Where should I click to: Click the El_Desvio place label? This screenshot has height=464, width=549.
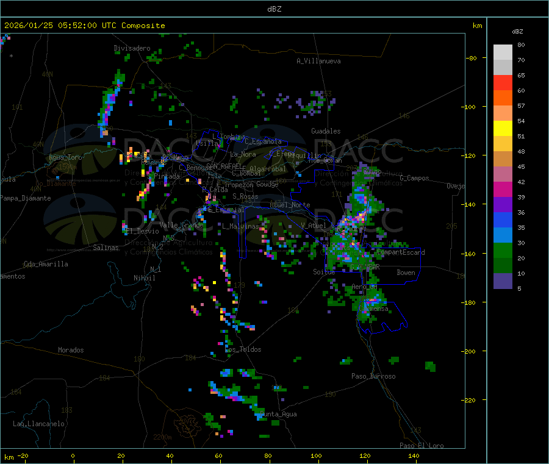pos(143,231)
